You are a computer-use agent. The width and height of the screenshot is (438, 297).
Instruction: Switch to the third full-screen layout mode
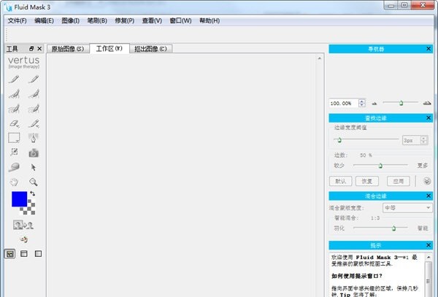pos(38,254)
